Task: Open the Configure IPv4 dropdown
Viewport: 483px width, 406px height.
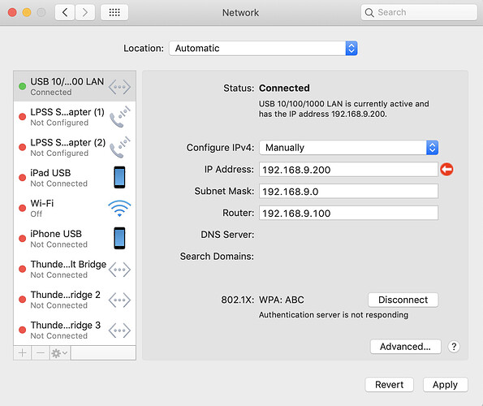Action: pyautogui.click(x=349, y=148)
